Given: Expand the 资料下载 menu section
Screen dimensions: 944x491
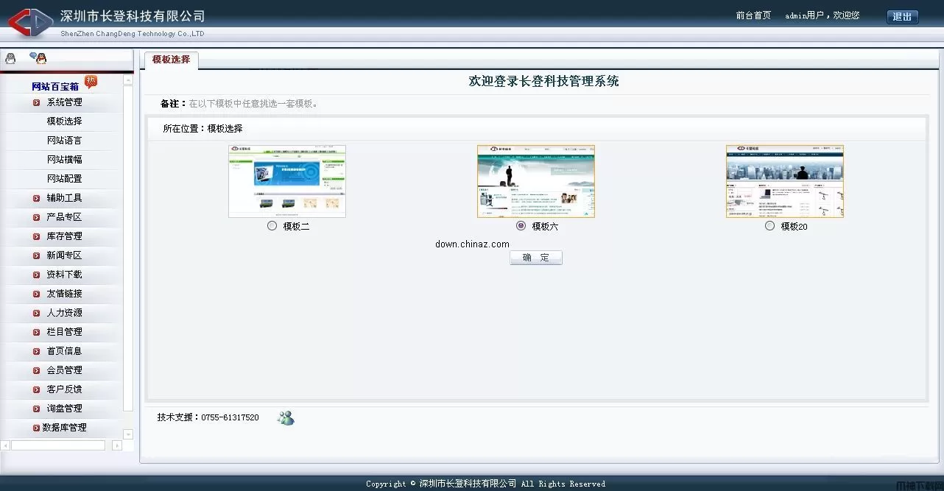Looking at the screenshot, I should pos(65,275).
